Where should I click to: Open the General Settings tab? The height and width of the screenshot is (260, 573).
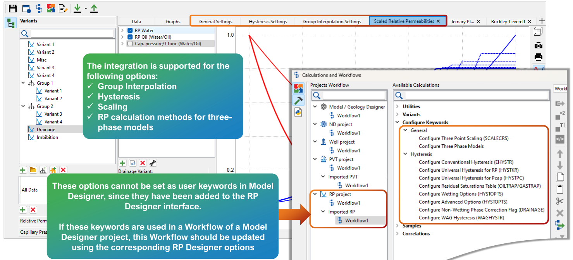click(216, 22)
